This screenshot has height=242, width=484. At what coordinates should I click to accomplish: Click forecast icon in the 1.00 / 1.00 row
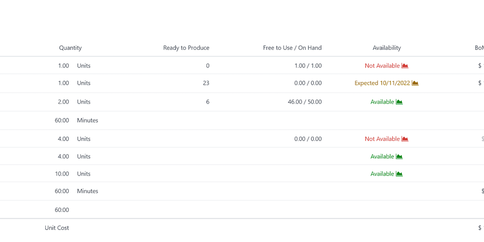[x=405, y=66]
